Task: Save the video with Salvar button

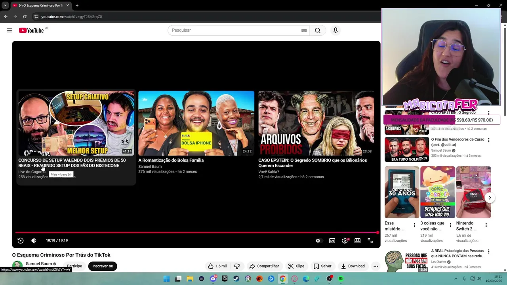Action: 322,266
